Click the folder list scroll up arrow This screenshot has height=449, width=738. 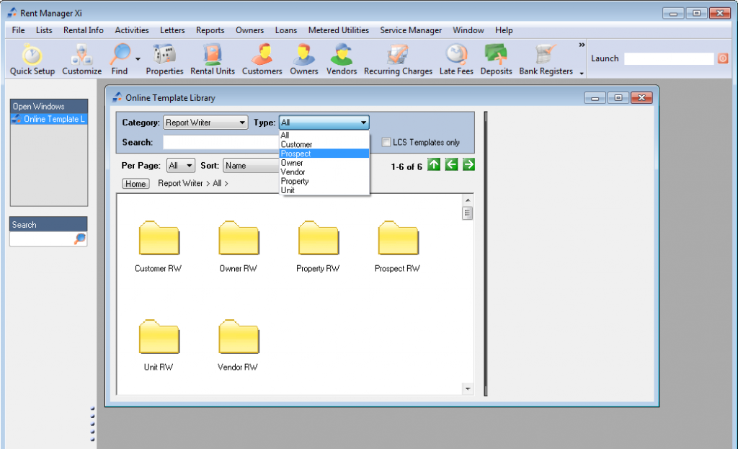point(467,200)
